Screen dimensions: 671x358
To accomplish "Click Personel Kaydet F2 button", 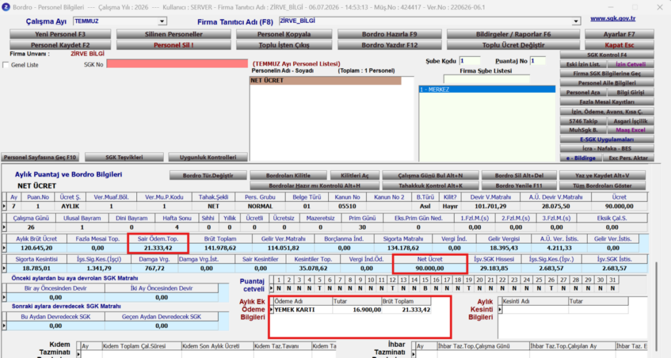I will pyautogui.click(x=60, y=45).
